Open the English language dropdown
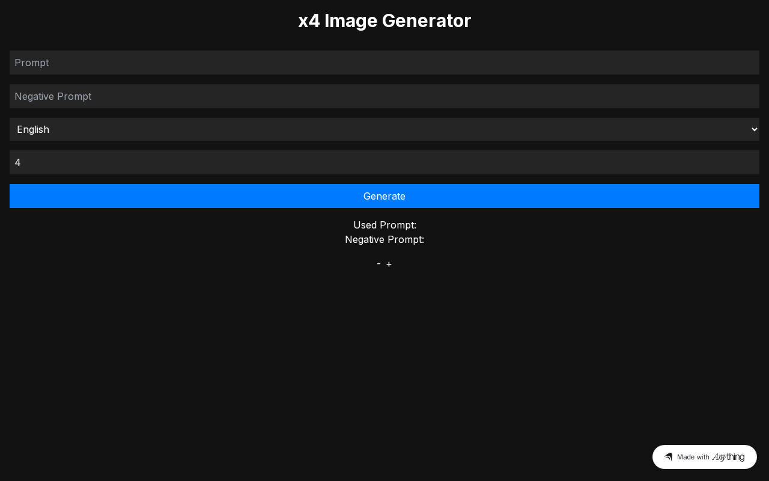 [384, 129]
